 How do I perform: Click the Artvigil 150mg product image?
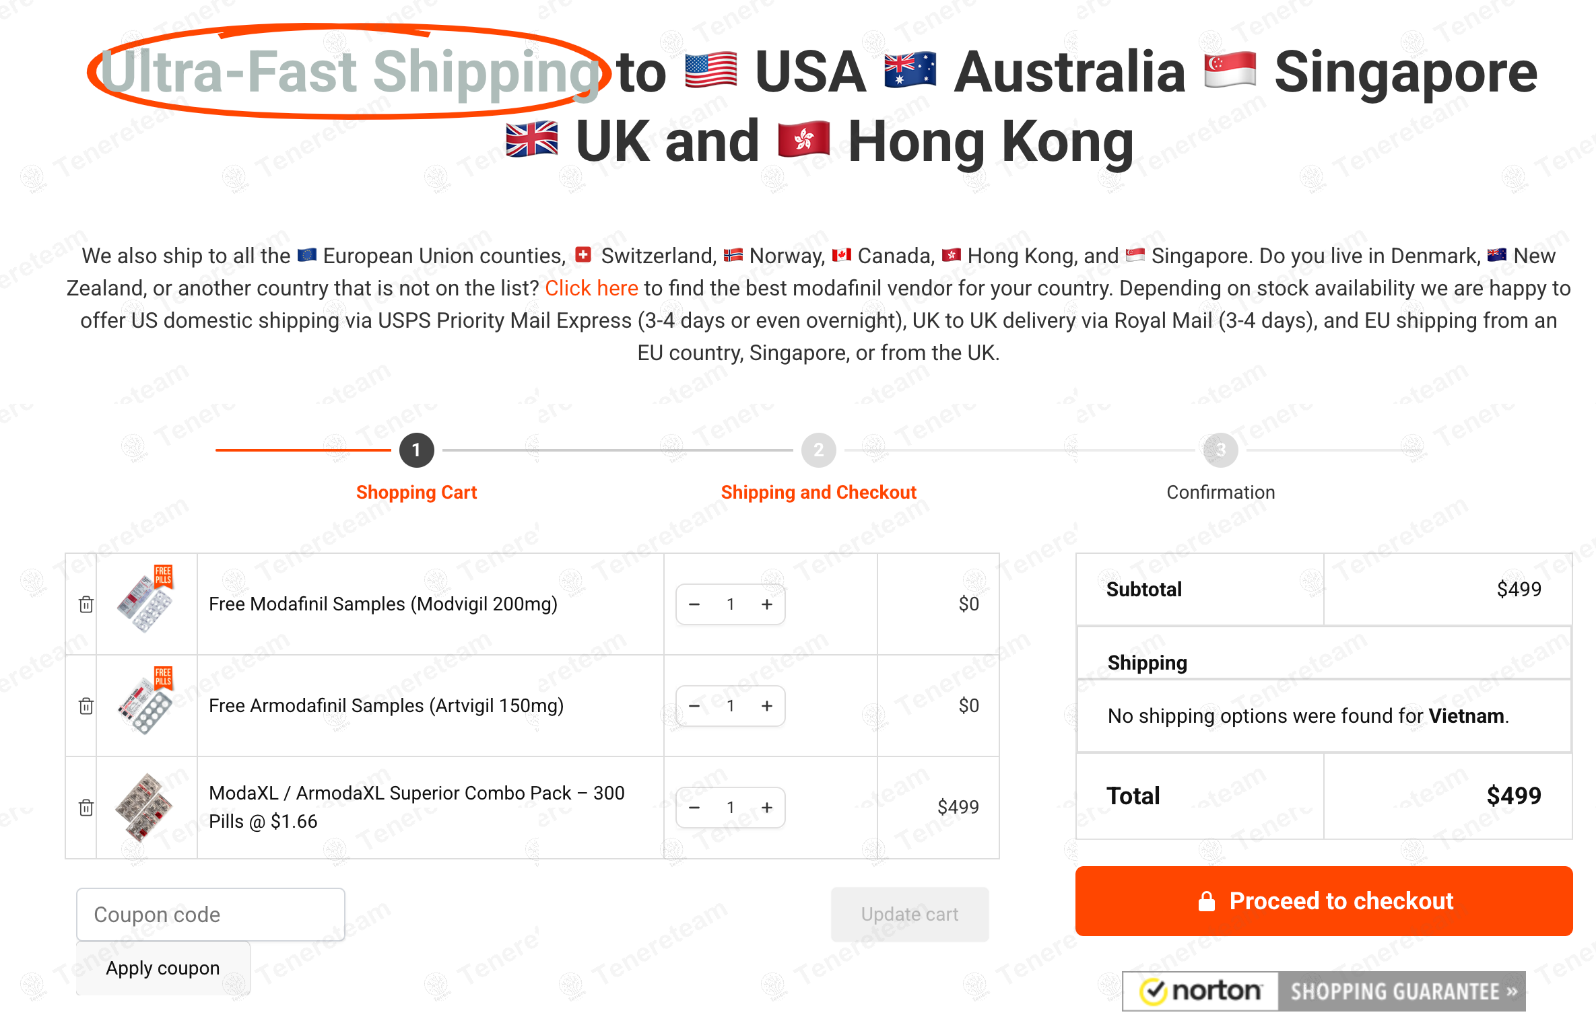[146, 705]
